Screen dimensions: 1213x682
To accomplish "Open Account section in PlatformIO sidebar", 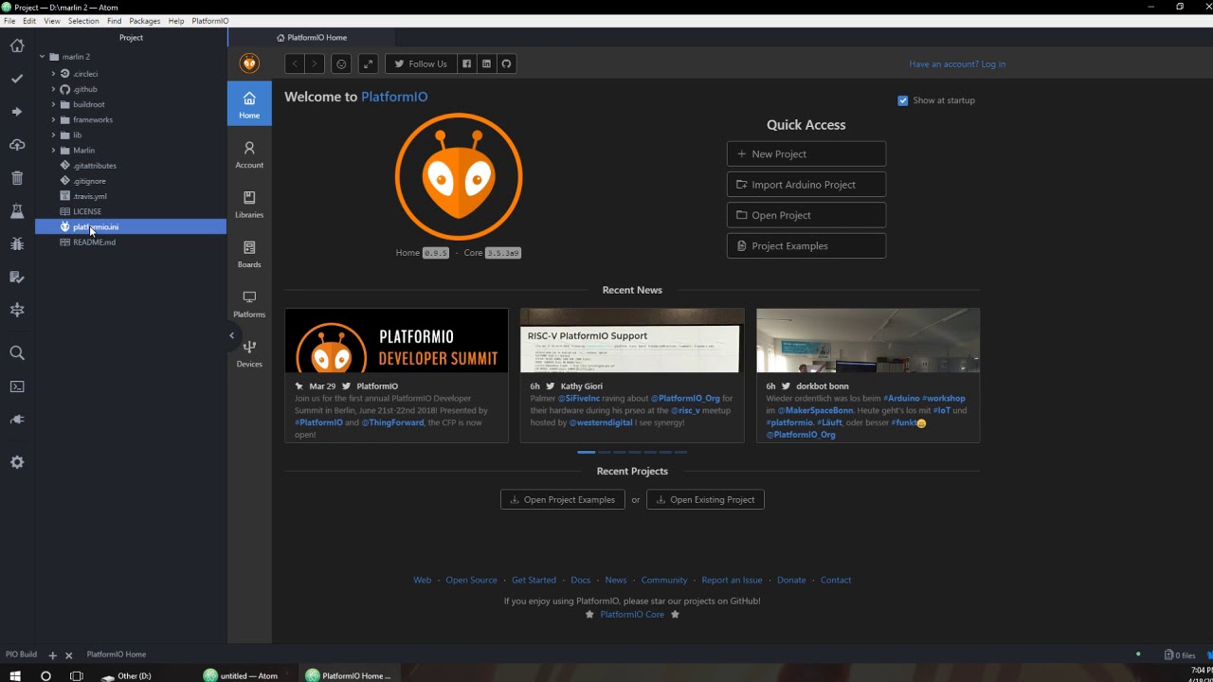I will coord(249,155).
